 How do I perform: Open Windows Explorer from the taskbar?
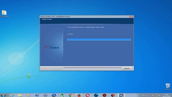[20, 95]
